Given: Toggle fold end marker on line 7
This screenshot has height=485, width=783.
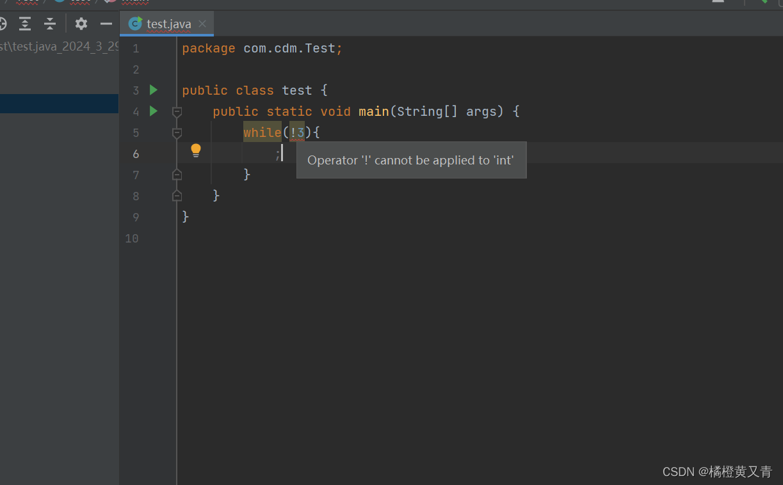Looking at the screenshot, I should pyautogui.click(x=177, y=175).
